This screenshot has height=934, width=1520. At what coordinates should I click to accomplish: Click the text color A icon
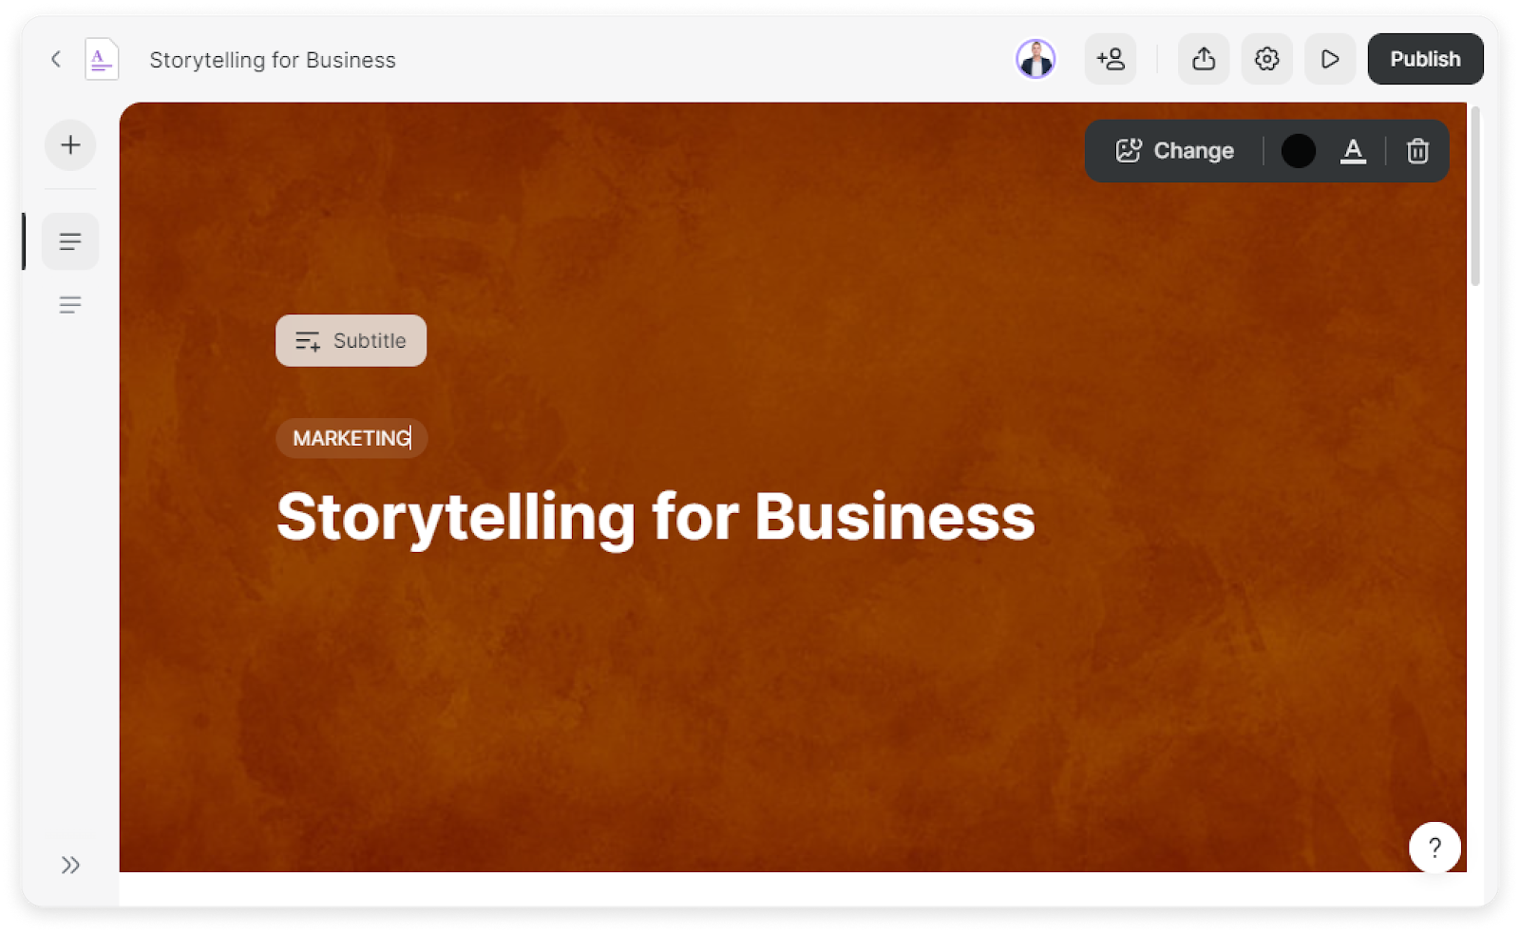point(1353,151)
